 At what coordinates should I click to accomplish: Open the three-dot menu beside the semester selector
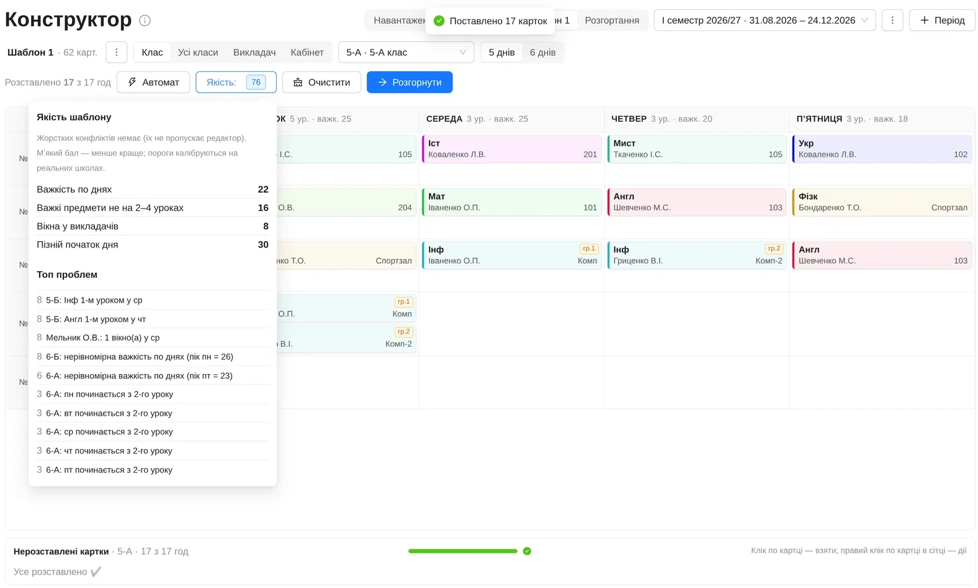pos(892,20)
